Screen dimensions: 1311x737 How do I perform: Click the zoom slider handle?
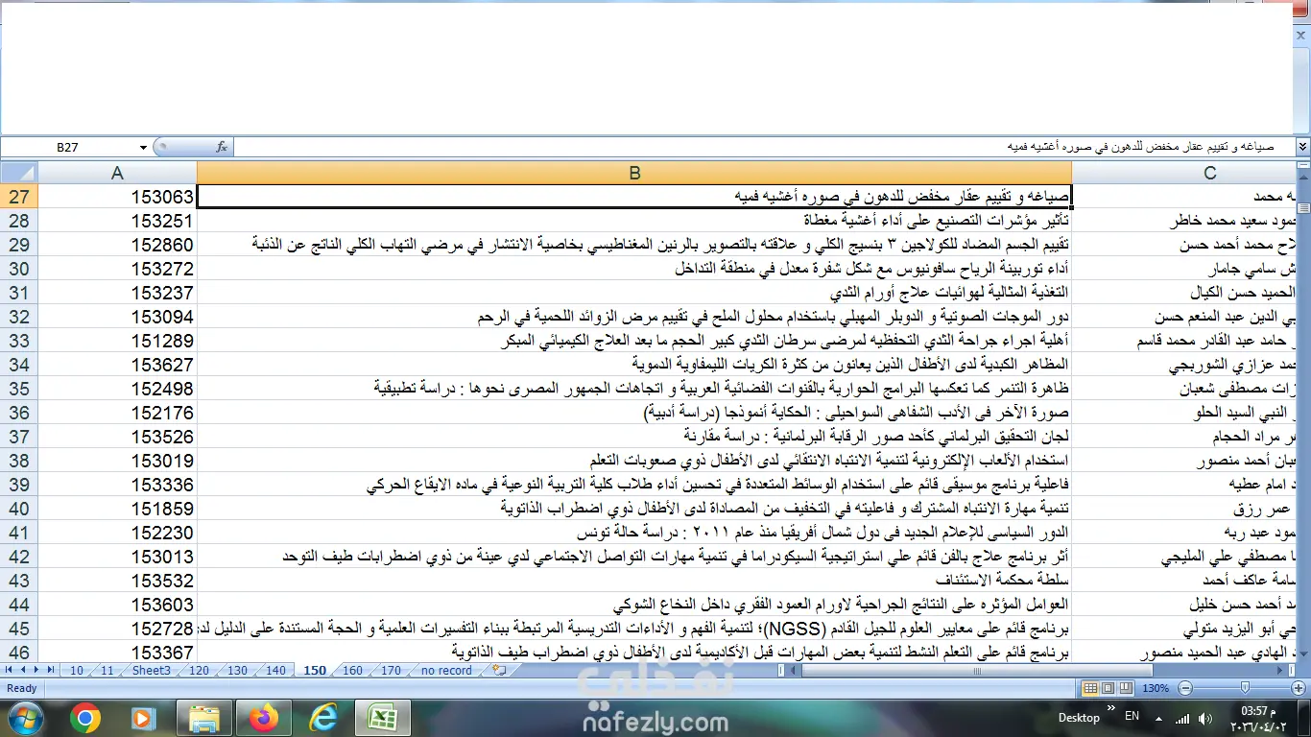pyautogui.click(x=1245, y=688)
